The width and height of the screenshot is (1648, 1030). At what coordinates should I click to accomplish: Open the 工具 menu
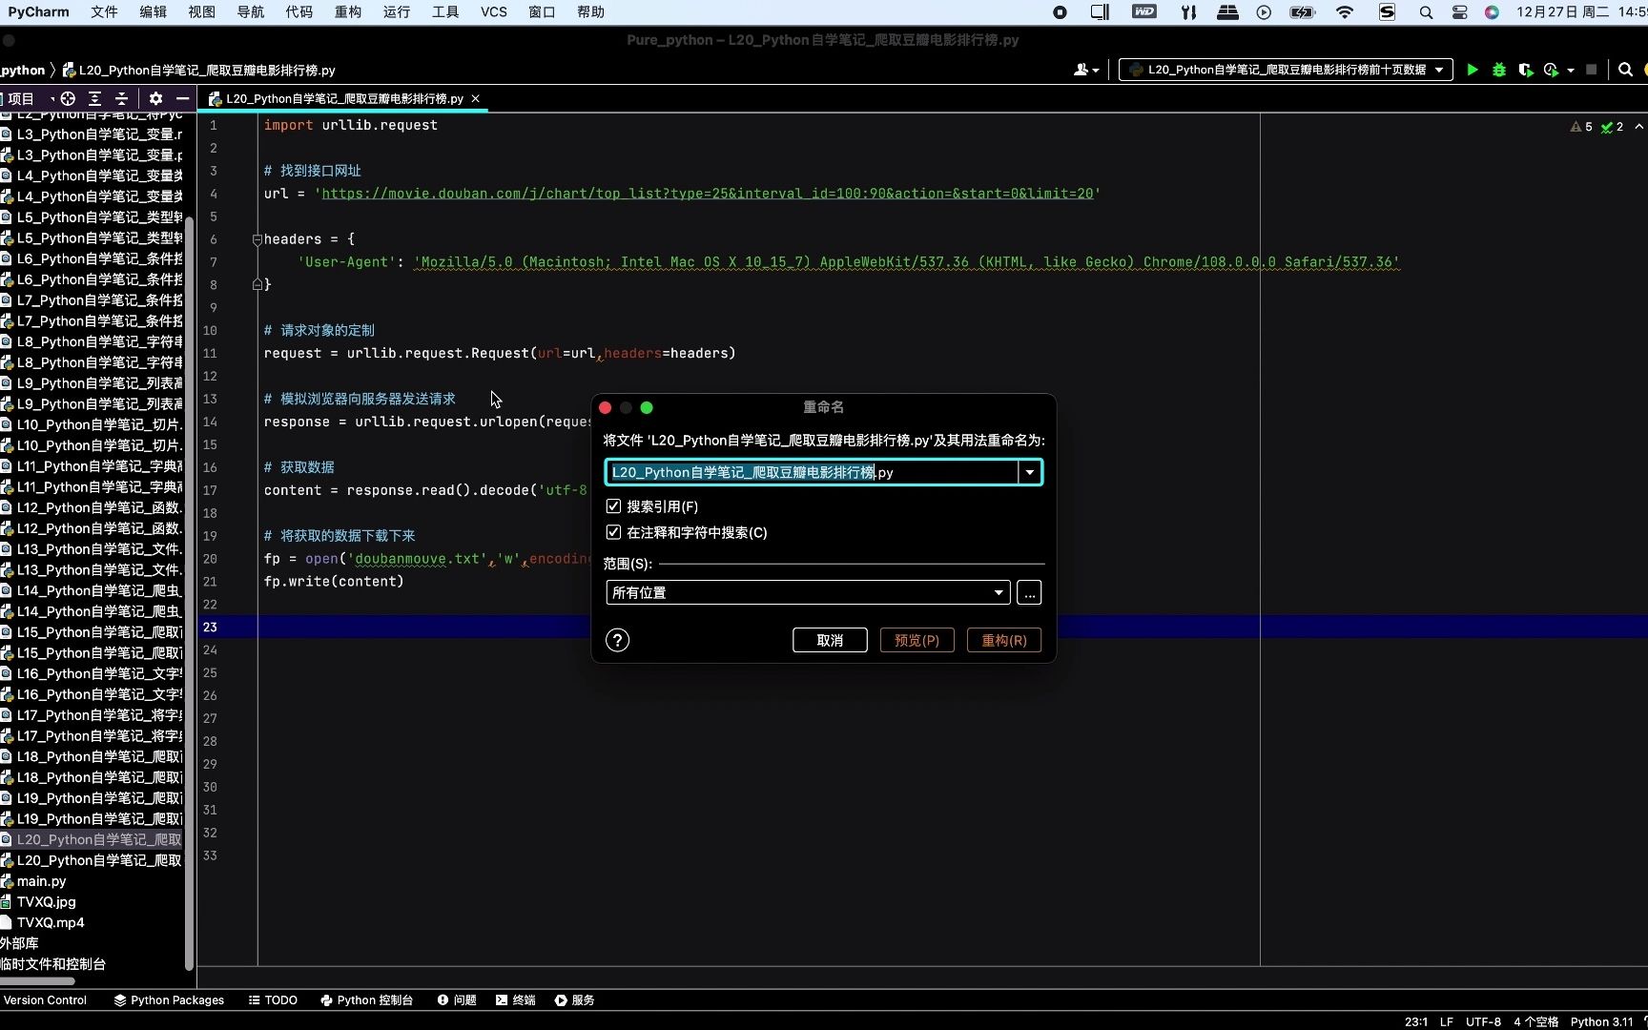coord(445,12)
